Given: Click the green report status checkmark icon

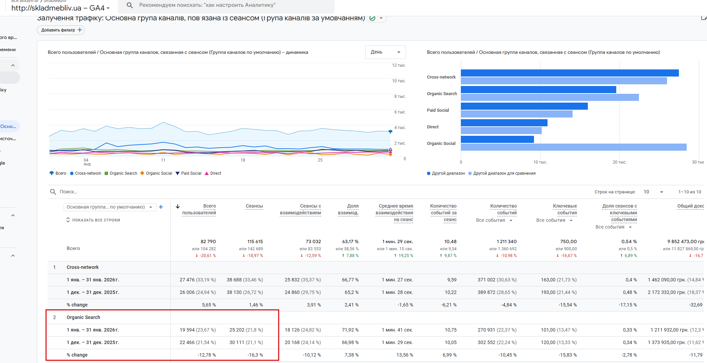Looking at the screenshot, I should 372,18.
